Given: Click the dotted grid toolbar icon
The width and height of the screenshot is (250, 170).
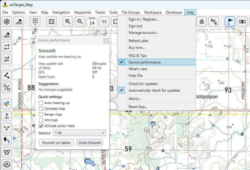Looking at the screenshot, I should pyautogui.click(x=35, y=21).
